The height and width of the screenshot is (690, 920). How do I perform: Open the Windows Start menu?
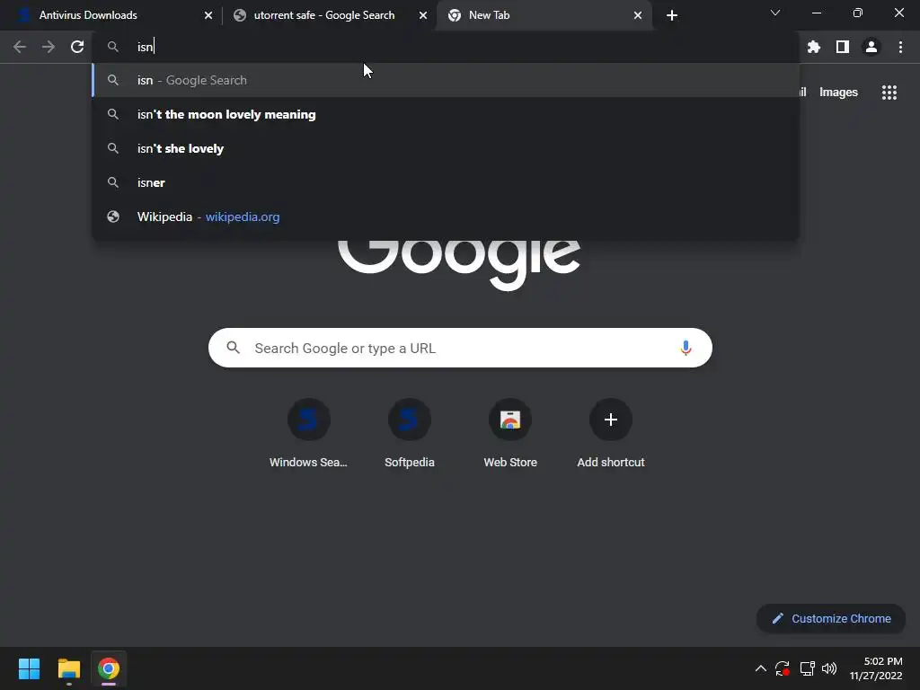(29, 668)
